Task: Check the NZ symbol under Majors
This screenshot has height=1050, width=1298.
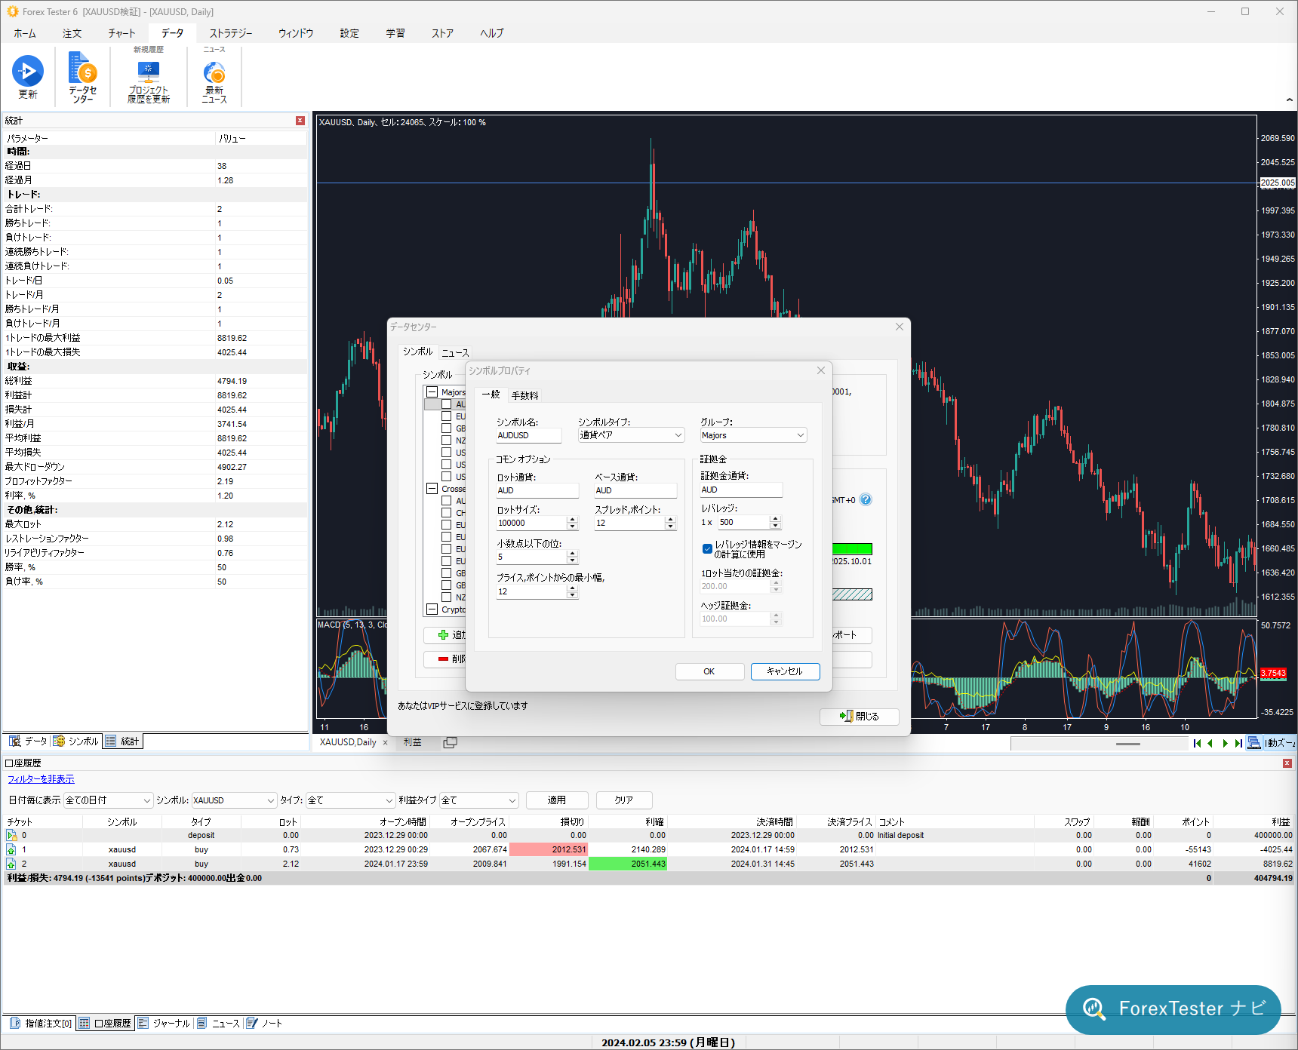Action: pos(447,441)
